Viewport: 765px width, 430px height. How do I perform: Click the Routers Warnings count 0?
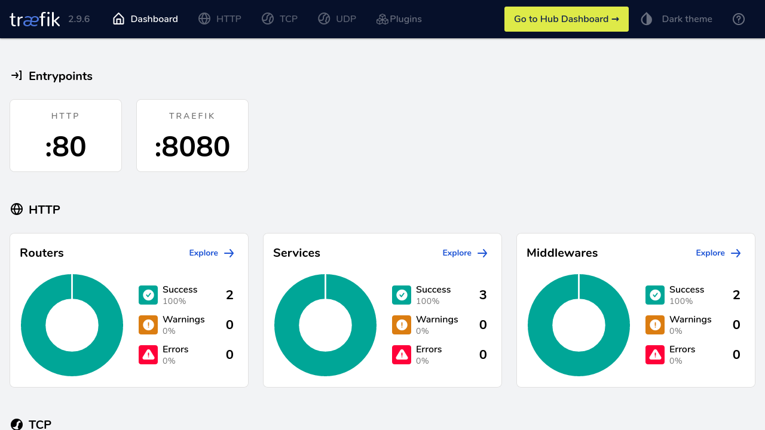(229, 325)
